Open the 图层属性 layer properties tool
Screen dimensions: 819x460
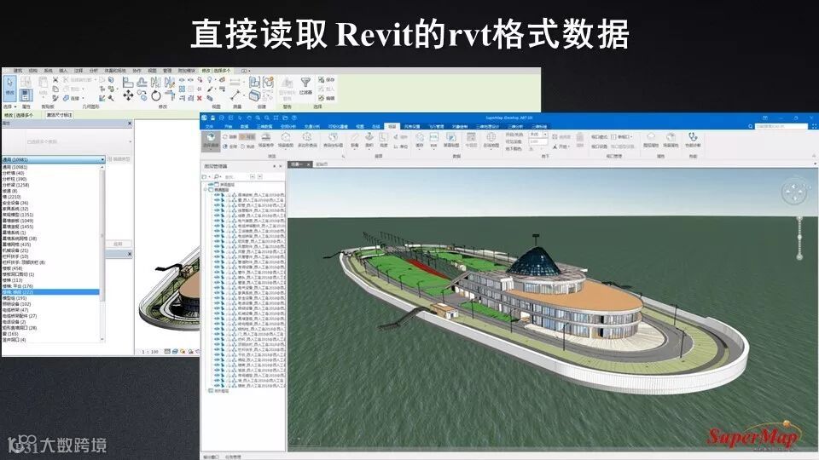point(650,140)
